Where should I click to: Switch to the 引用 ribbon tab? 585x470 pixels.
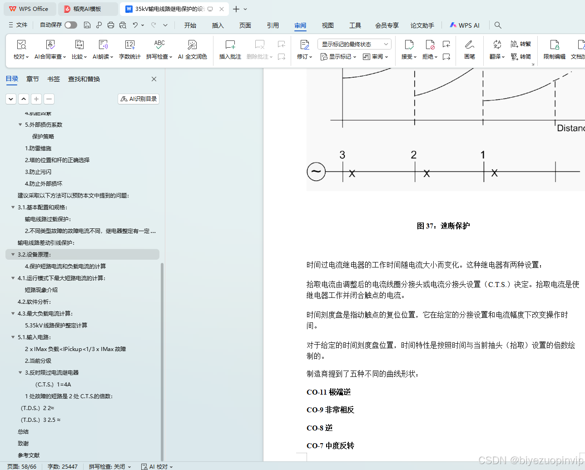[x=273, y=25]
